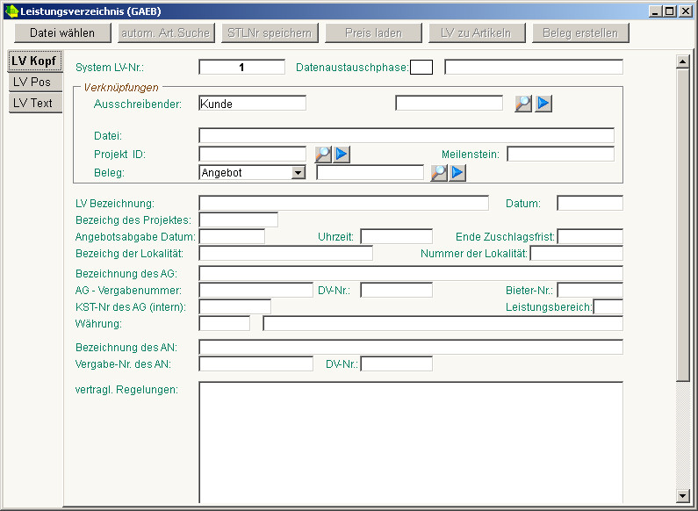Click the search magnifier for Ausschreibender
Screen dimensions: 698x511
click(523, 104)
